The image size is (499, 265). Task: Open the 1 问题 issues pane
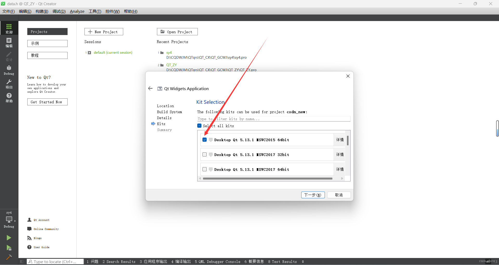[x=93, y=262]
